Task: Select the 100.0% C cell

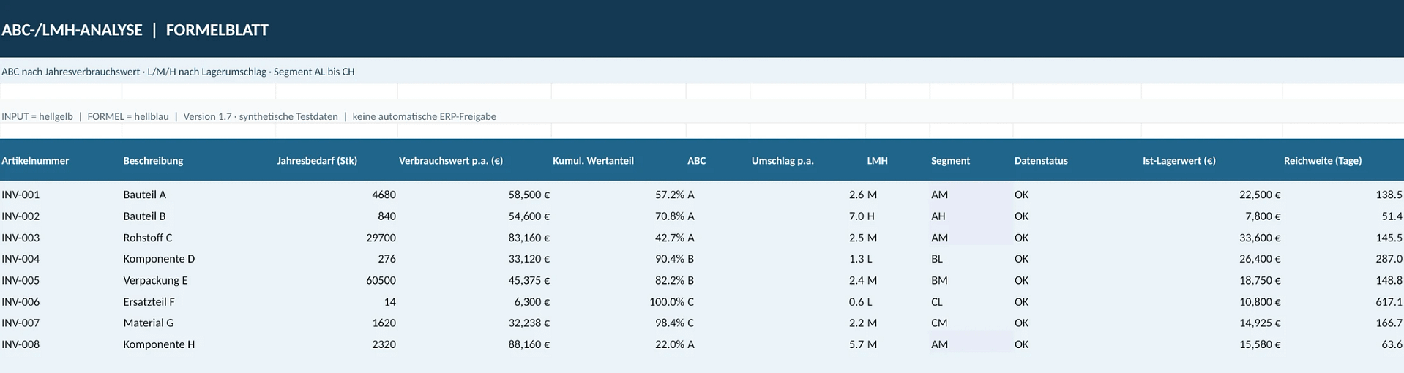Action: point(671,301)
